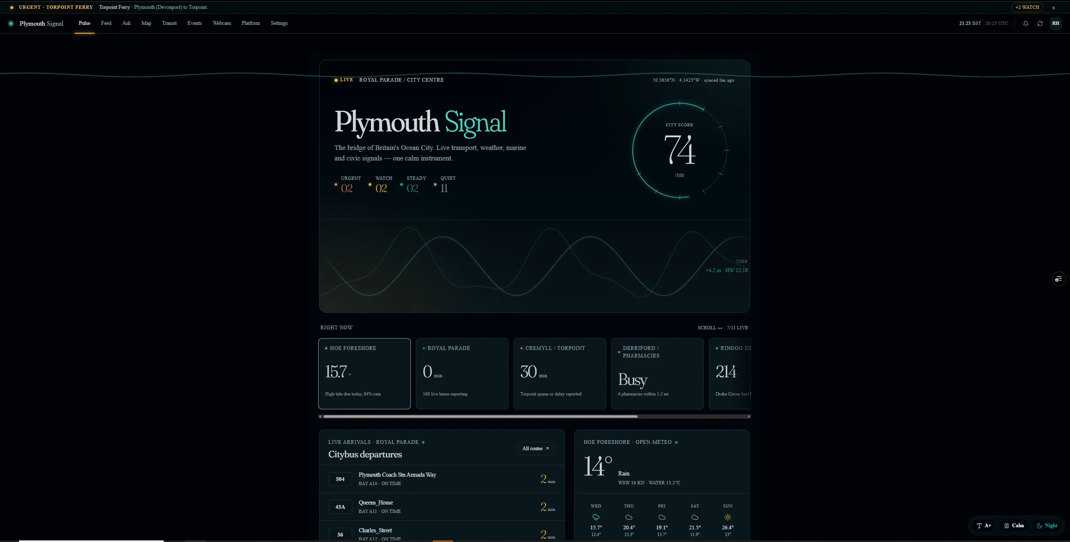Click the Friday cloud forecast icon
This screenshot has height=542, width=1070.
coord(662,517)
